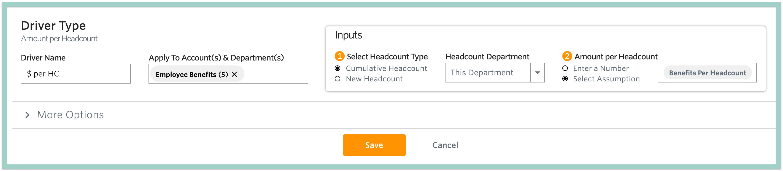This screenshot has width=783, height=171.
Task: Click the Benefits Per Headcount assumption chip
Action: 707,73
